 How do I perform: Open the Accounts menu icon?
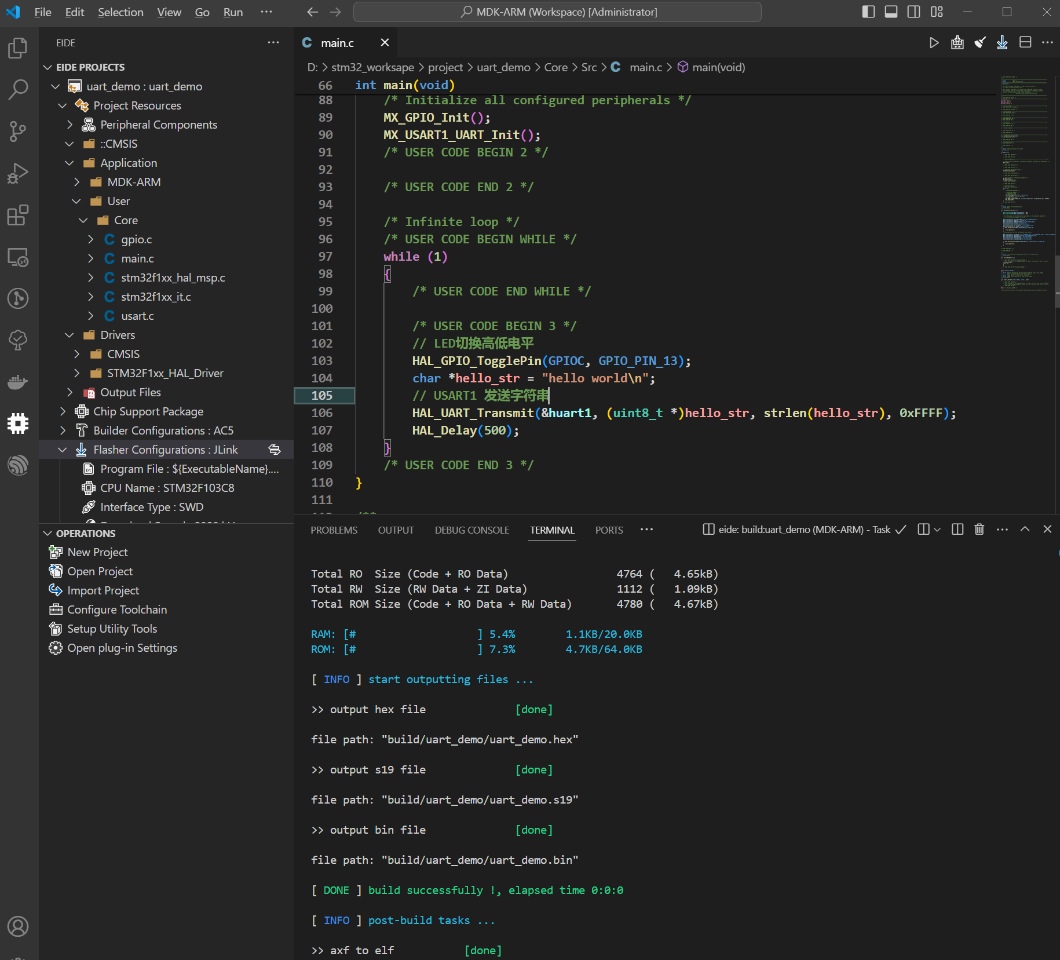18,926
